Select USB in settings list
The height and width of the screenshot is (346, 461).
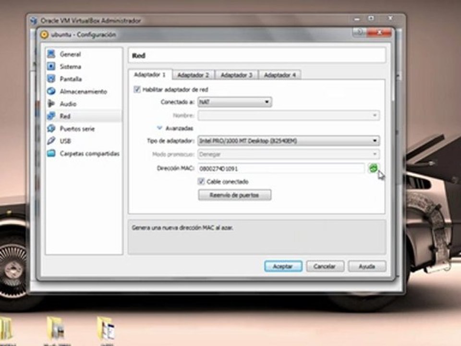[84, 141]
